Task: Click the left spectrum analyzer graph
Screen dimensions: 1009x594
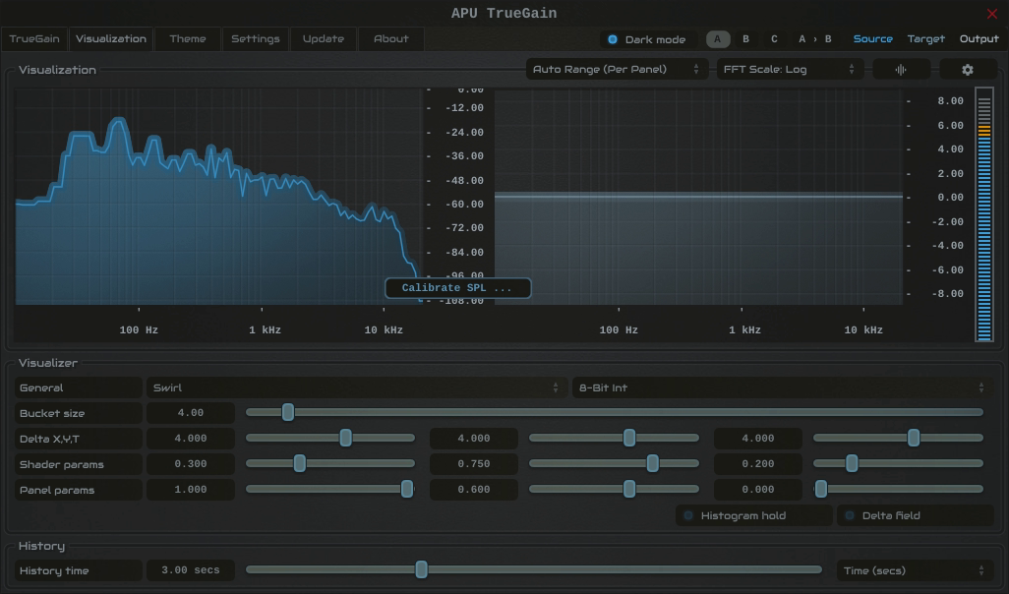Action: click(218, 197)
